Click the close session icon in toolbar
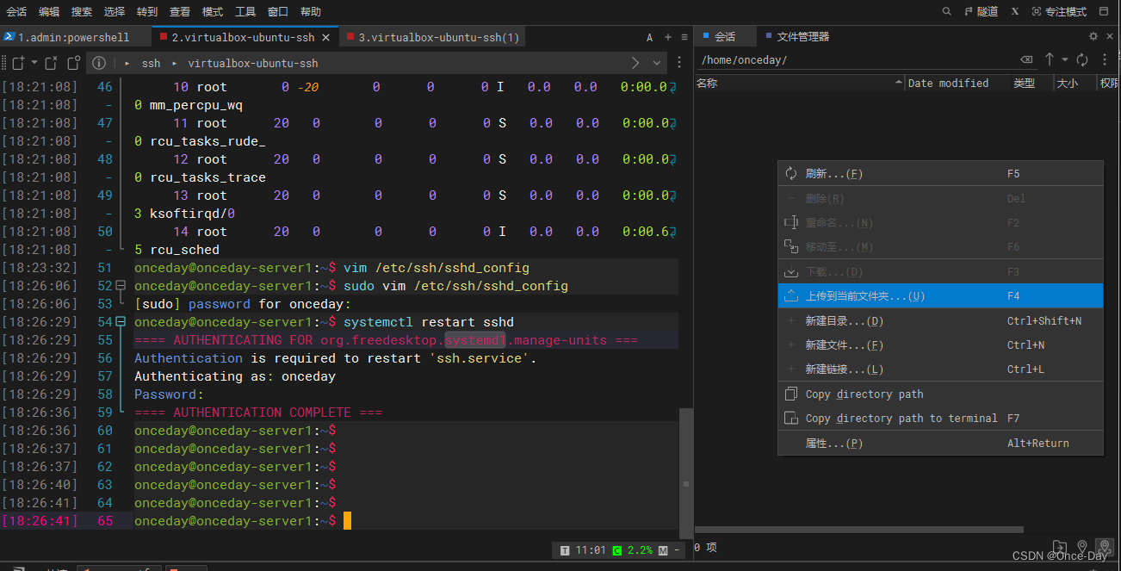The height and width of the screenshot is (571, 1121). point(51,63)
